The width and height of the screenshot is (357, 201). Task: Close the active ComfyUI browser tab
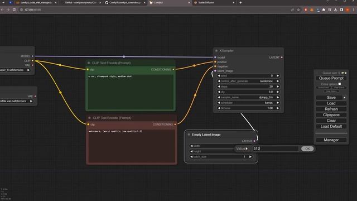click(x=189, y=2)
